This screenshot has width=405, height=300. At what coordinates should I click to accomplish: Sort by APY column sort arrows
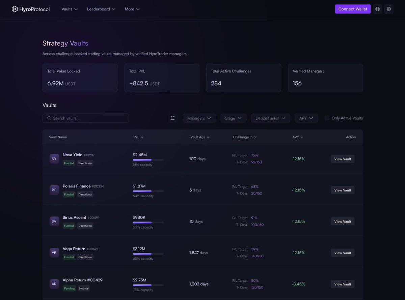pyautogui.click(x=302, y=137)
